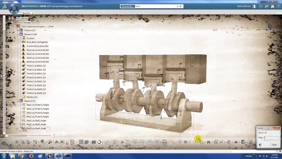Viewport: 282px width, 159px height.
Task: Select the New Tab 2 tab
Action: [26, 13]
